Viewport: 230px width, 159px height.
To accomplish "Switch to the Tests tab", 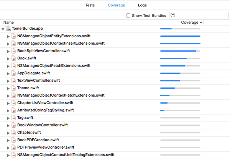I will (90, 5).
